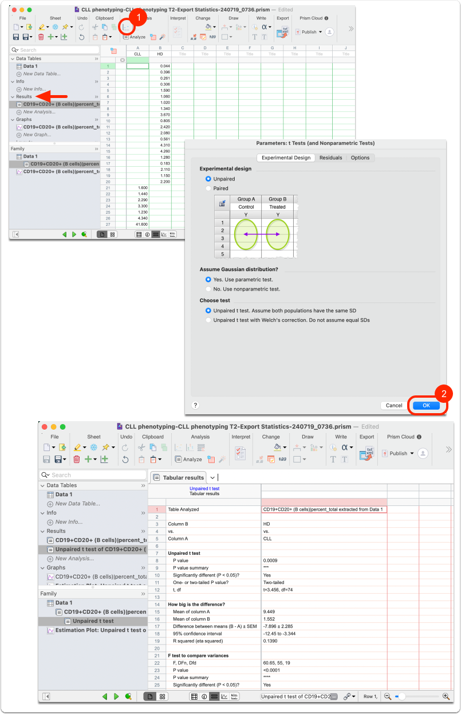This screenshot has width=461, height=714.
Task: Click Search field in top window sidebar
Action: point(54,50)
